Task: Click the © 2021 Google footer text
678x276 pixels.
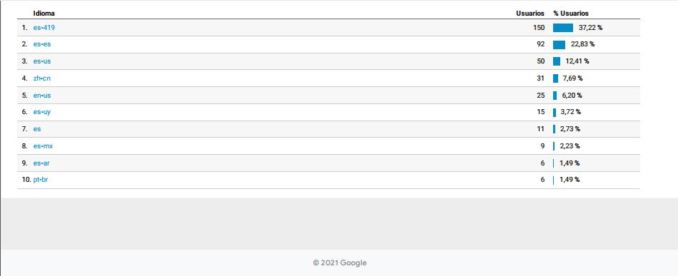Action: click(340, 262)
